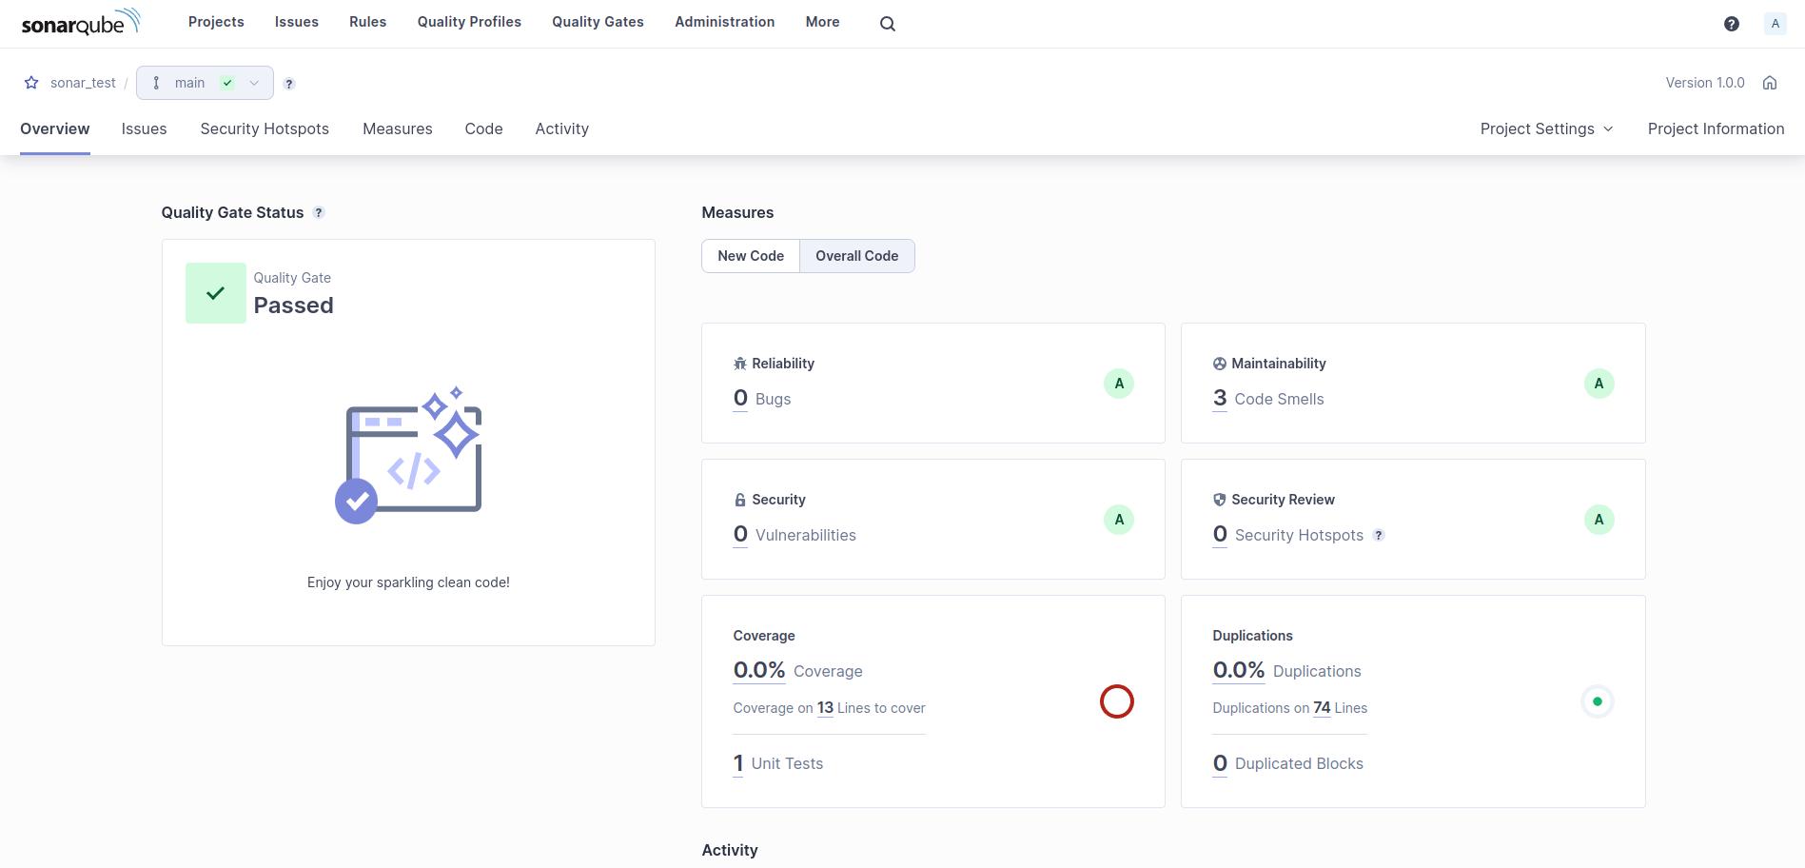This screenshot has height=868, width=1805.
Task: Open the Quality Gates menu item
Action: pos(597,22)
